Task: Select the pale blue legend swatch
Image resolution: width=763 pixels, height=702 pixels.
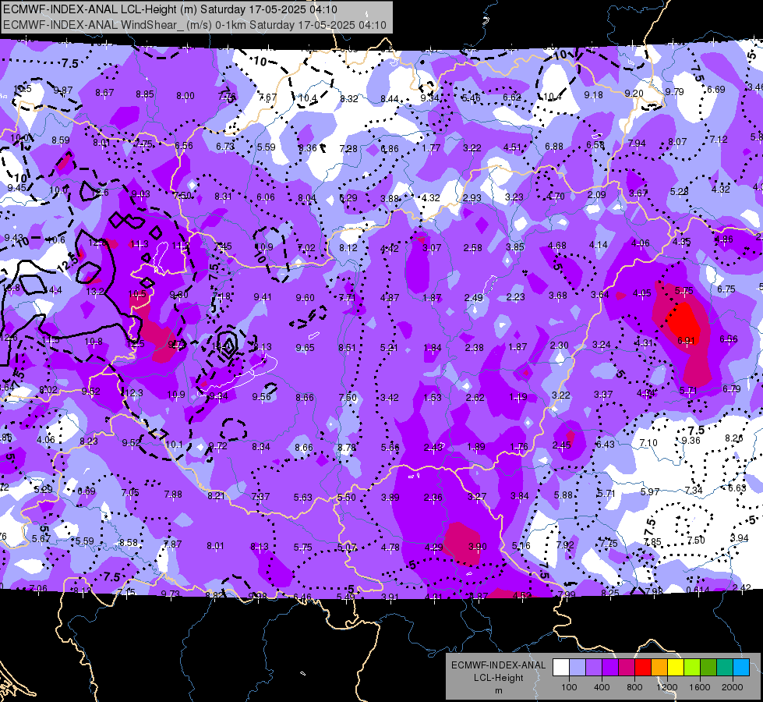Action: (577, 668)
